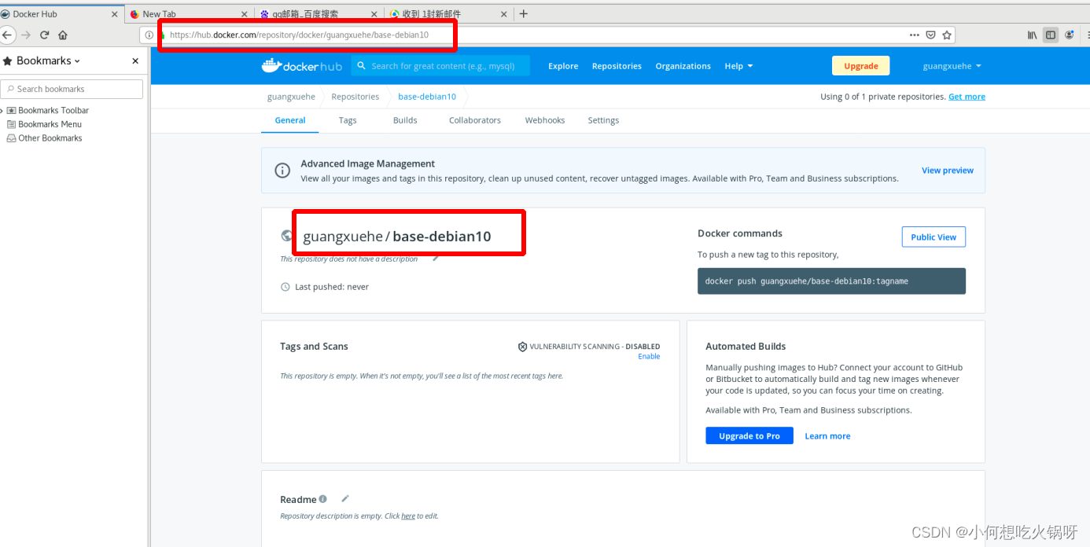Edit Readme with the pencil icon
This screenshot has width=1090, height=547.
[345, 498]
